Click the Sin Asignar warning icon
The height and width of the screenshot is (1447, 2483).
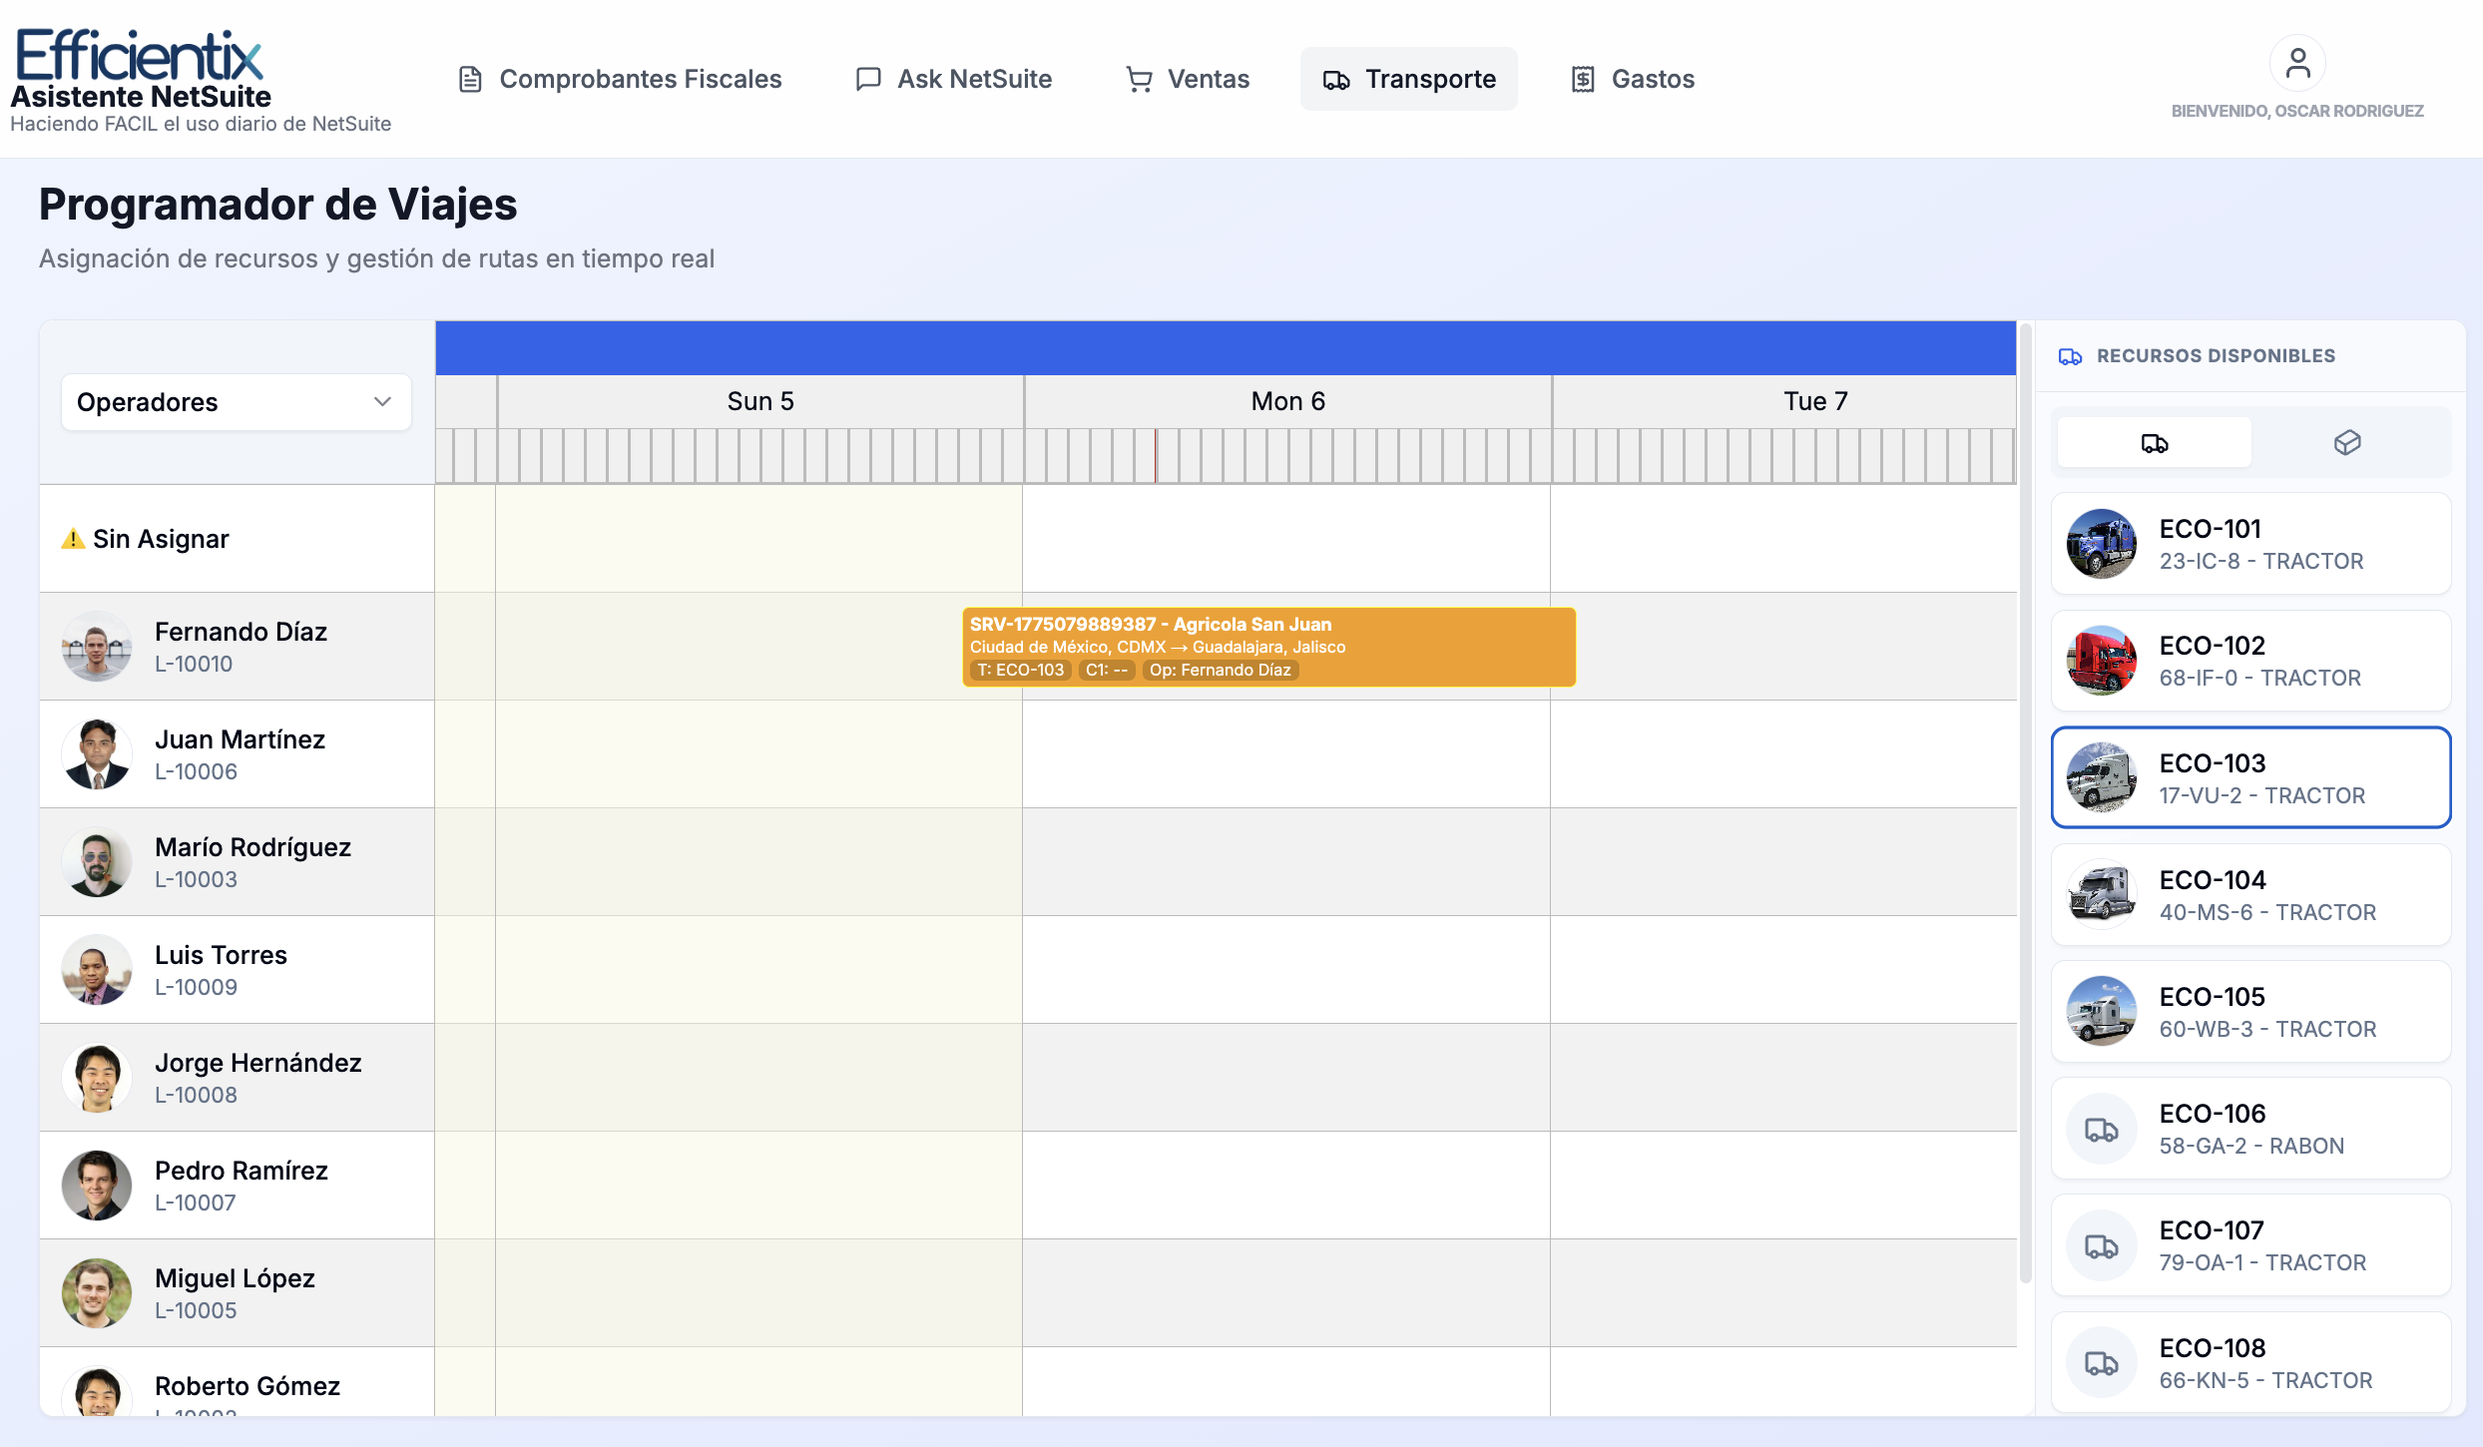tap(73, 539)
